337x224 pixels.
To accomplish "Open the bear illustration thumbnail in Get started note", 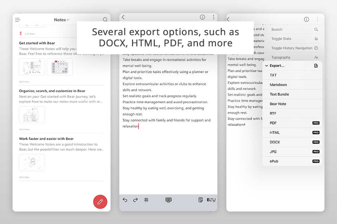I will coord(32,67).
